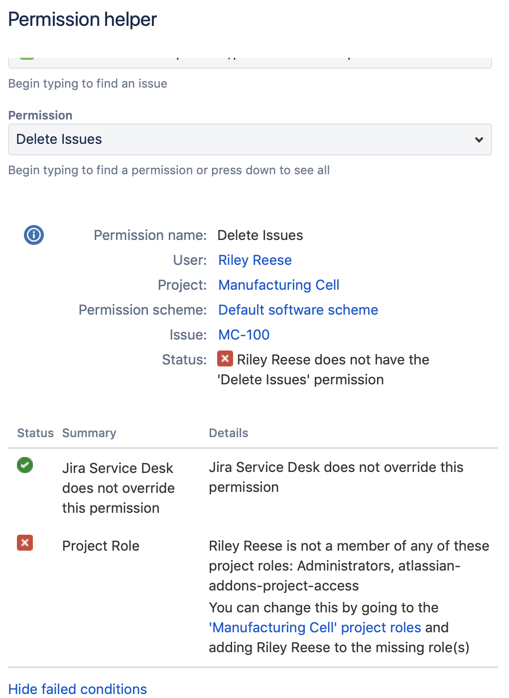509x698 pixels.
Task: Click the green check icon for Jira Service Desk
Action: pos(25,465)
